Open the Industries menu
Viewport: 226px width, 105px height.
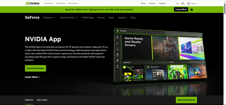[x=73, y=3]
